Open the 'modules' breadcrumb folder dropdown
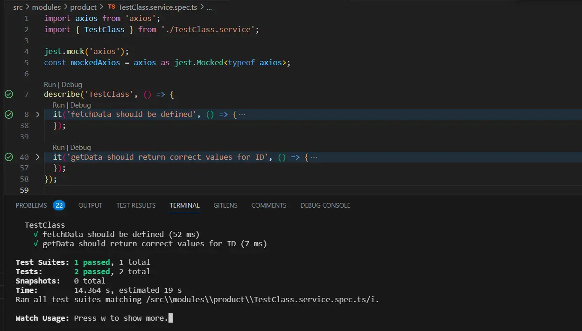582x331 pixels. pyautogui.click(x=46, y=7)
